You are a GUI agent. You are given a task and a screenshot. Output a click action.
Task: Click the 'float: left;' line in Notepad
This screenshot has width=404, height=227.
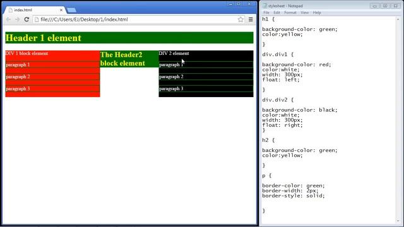[281, 80]
